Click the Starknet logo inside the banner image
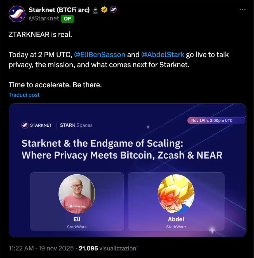This screenshot has height=258, width=254. point(25,125)
